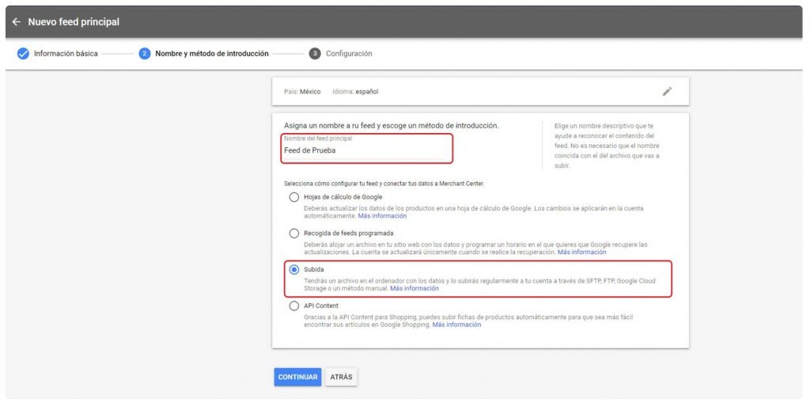This screenshot has width=810, height=403.
Task: Click the completed checkmark of Información básica step
Action: tap(23, 54)
